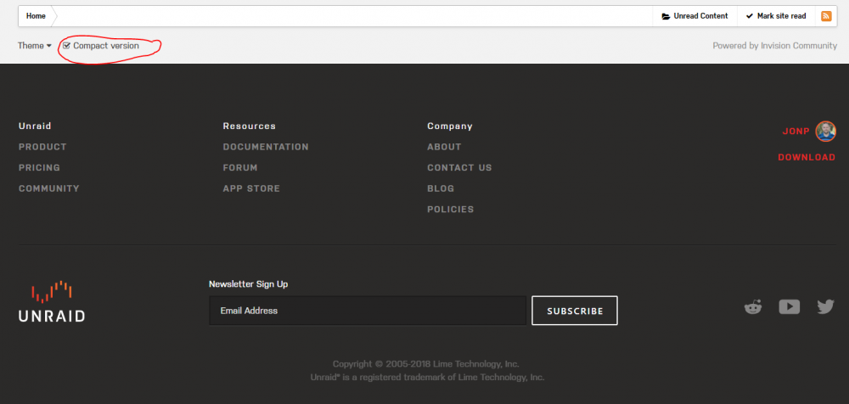Image resolution: width=849 pixels, height=404 pixels.
Task: Open the ABOUT link
Action: (x=445, y=147)
